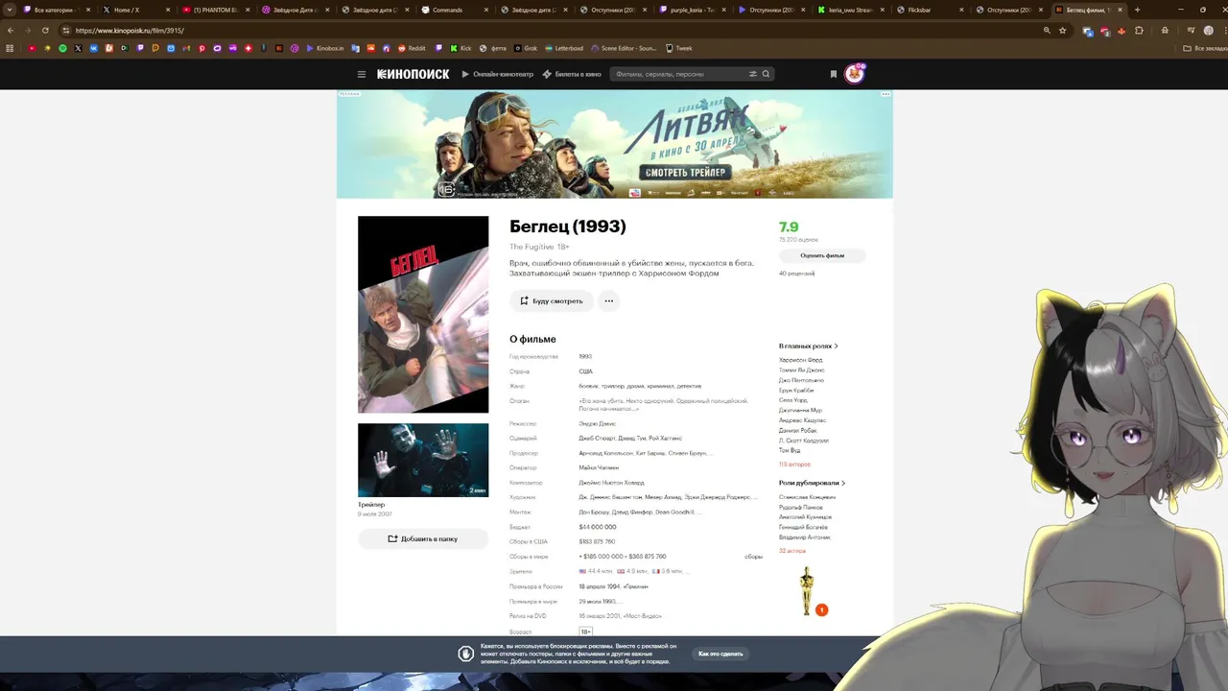This screenshot has height=691, width=1228.
Task: Open the browser profile avatar
Action: point(1209,31)
